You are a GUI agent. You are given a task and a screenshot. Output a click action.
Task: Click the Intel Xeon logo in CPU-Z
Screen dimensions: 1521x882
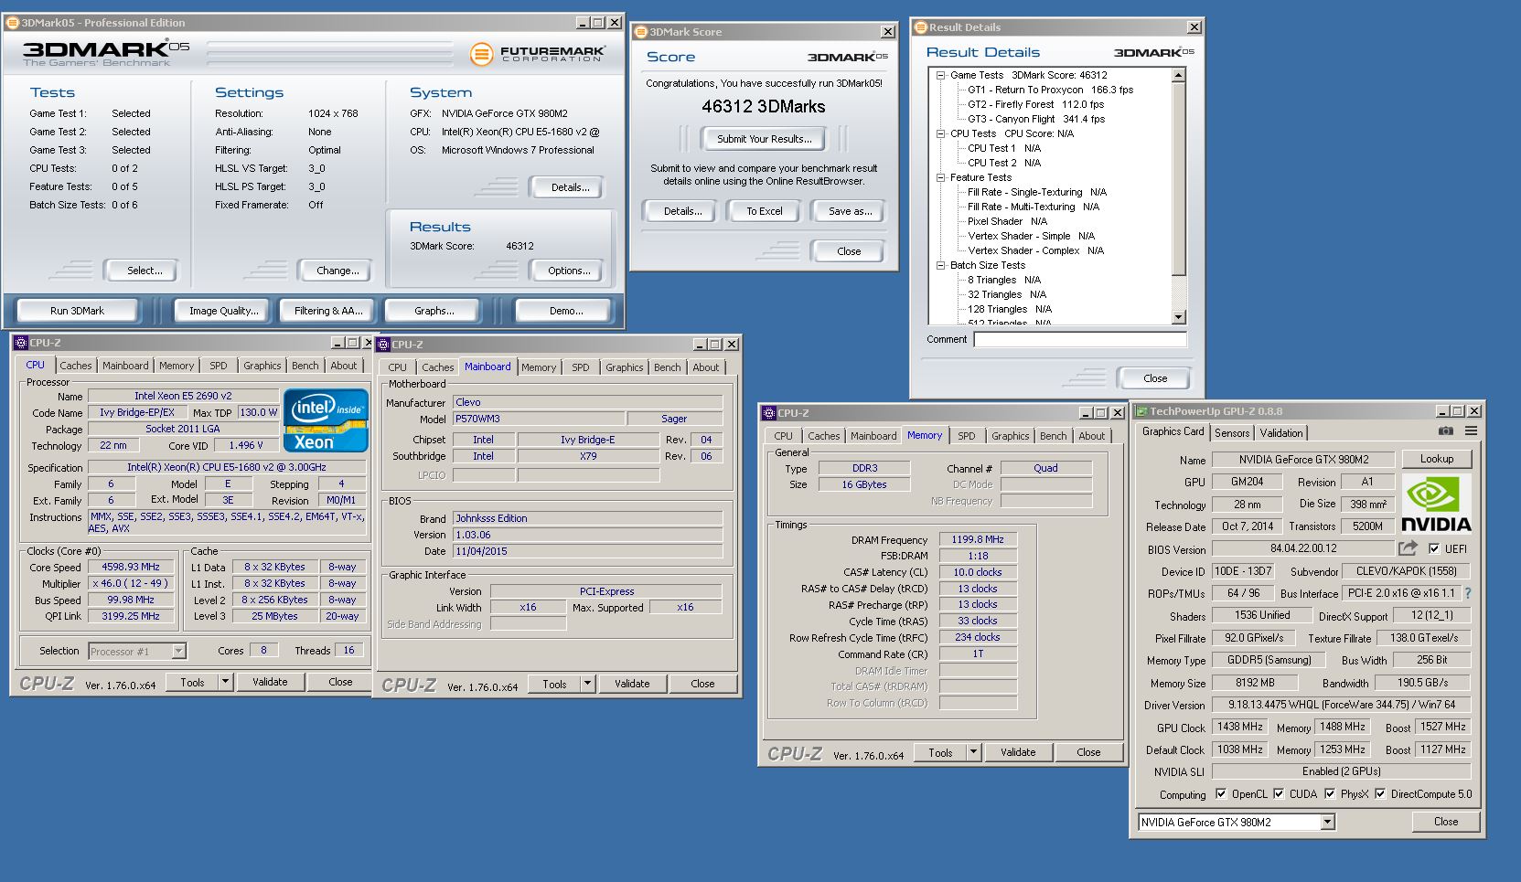click(326, 420)
